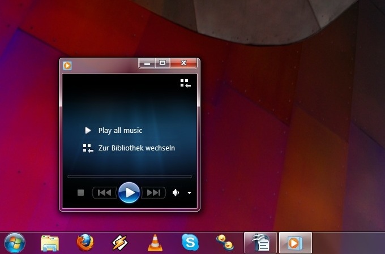
Task: Click the "Play all music" link
Action: tap(119, 131)
